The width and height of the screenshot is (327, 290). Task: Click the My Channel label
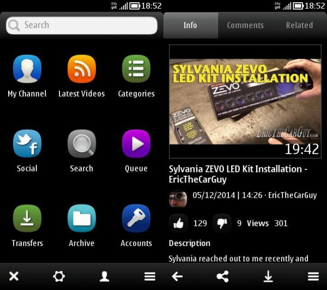pos(27,94)
